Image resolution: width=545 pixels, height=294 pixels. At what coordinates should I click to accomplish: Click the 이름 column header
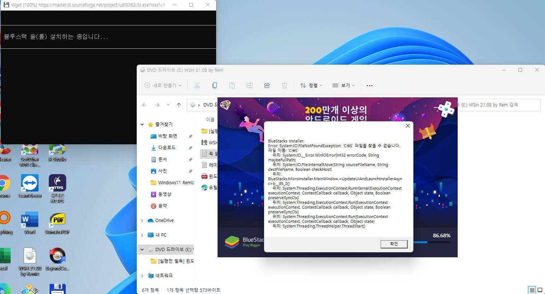pos(210,119)
